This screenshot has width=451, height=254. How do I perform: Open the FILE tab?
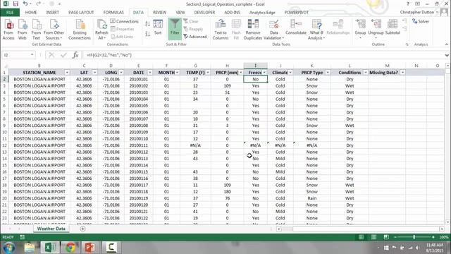[x=10, y=13]
